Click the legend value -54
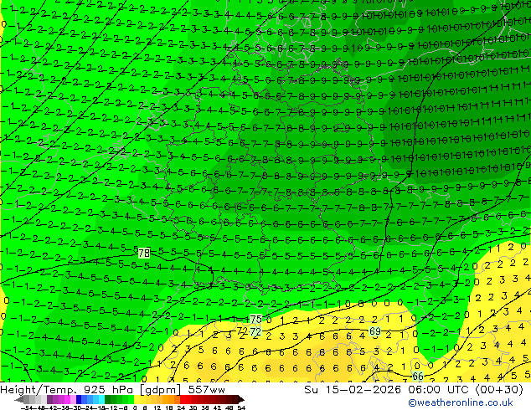This screenshot has height=410, width=531. click(27, 407)
